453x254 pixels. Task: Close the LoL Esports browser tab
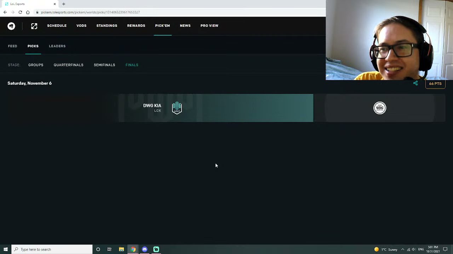pyautogui.click(x=55, y=4)
